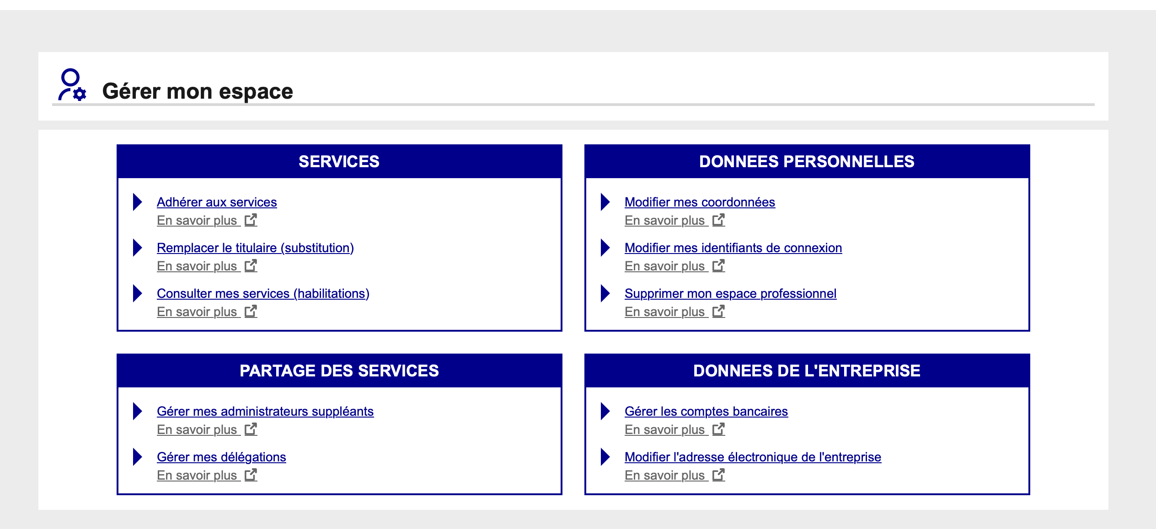Screen dimensions: 1156x529
Task: Open Gérer mes délégations link
Action: 221,457
